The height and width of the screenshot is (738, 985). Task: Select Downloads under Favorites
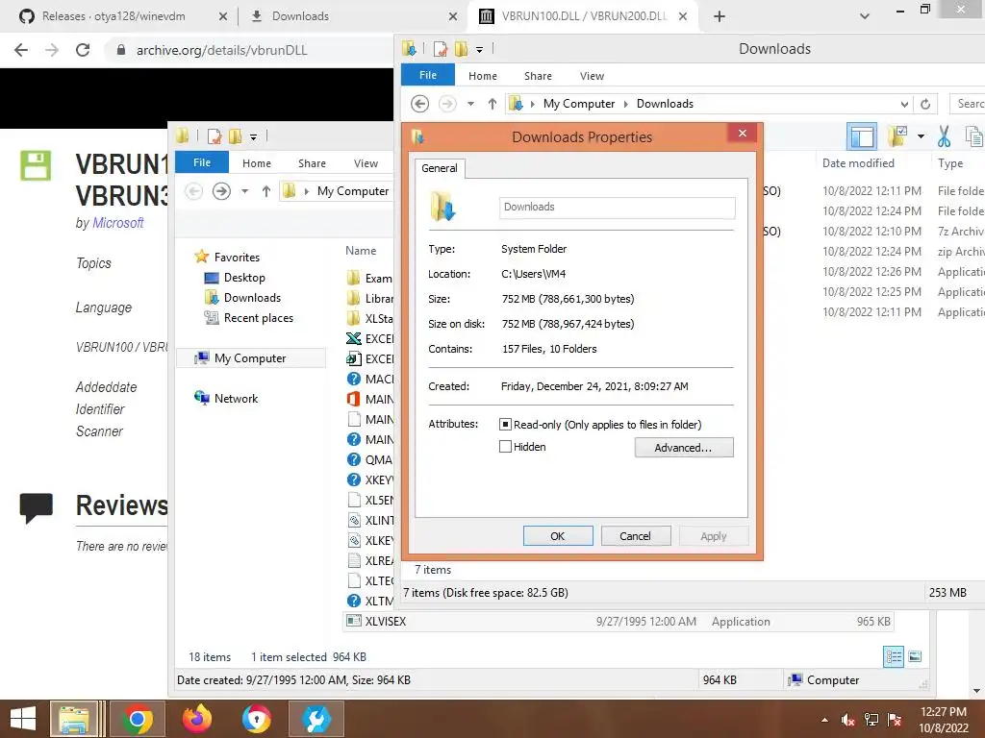coord(252,298)
